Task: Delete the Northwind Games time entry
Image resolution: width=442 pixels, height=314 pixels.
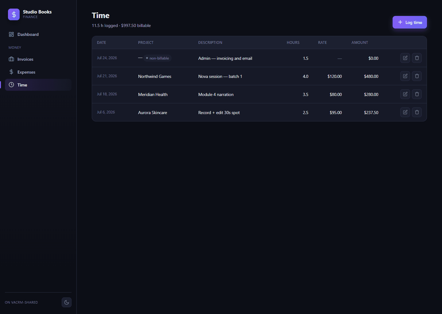Action: [417, 76]
